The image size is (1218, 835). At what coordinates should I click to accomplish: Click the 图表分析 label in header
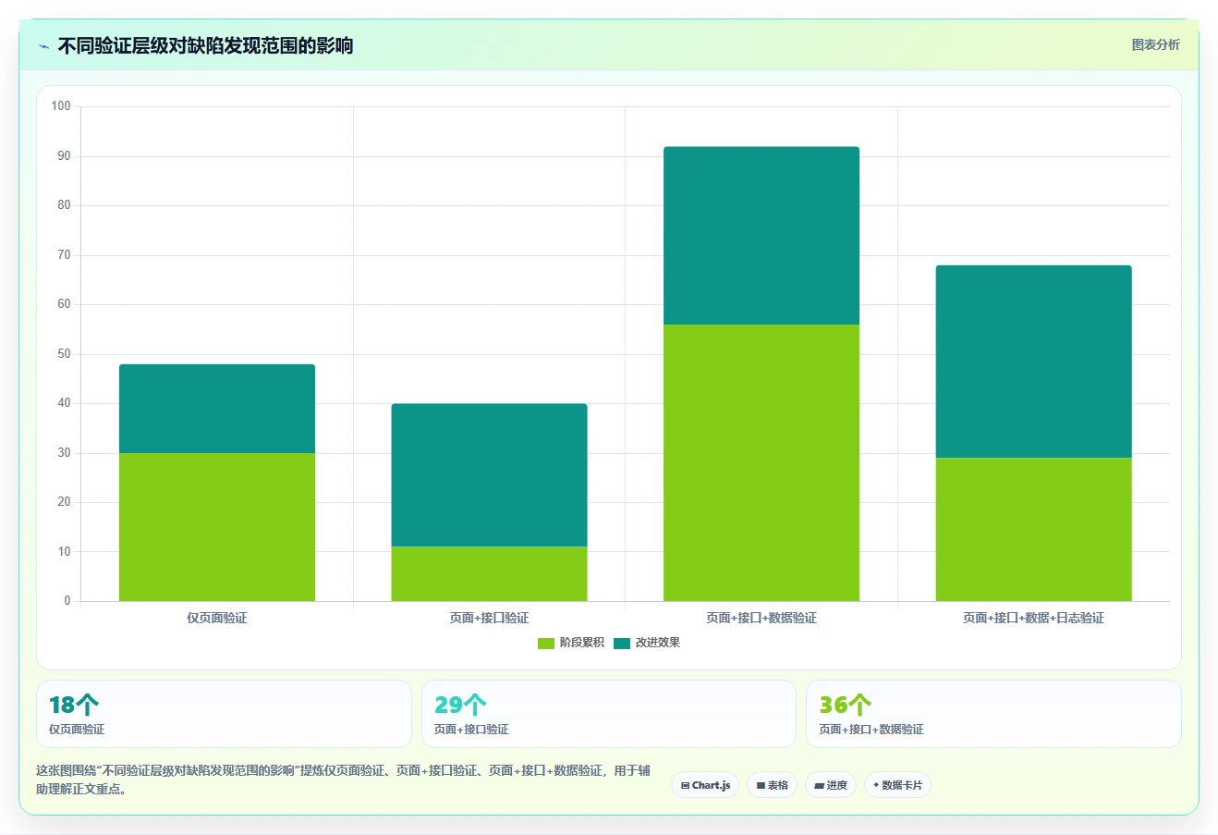tap(1155, 44)
